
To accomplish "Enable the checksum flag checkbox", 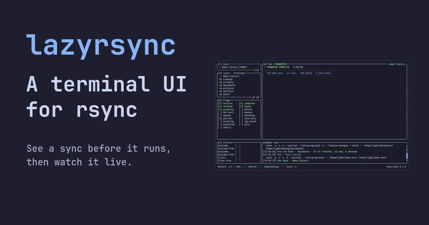I will pos(241,115).
